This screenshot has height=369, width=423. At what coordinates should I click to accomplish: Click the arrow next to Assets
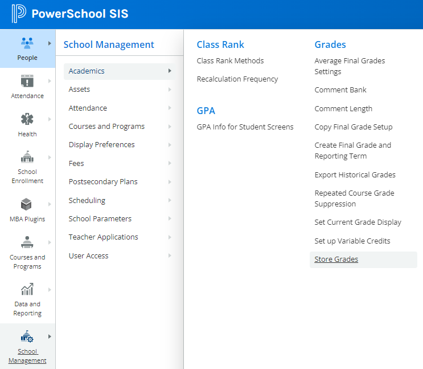tap(170, 89)
